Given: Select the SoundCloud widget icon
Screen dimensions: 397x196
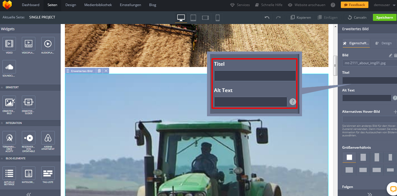Looking at the screenshot, I should point(9,67).
